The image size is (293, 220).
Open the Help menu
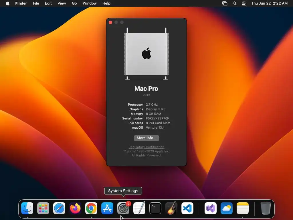coord(106,3)
